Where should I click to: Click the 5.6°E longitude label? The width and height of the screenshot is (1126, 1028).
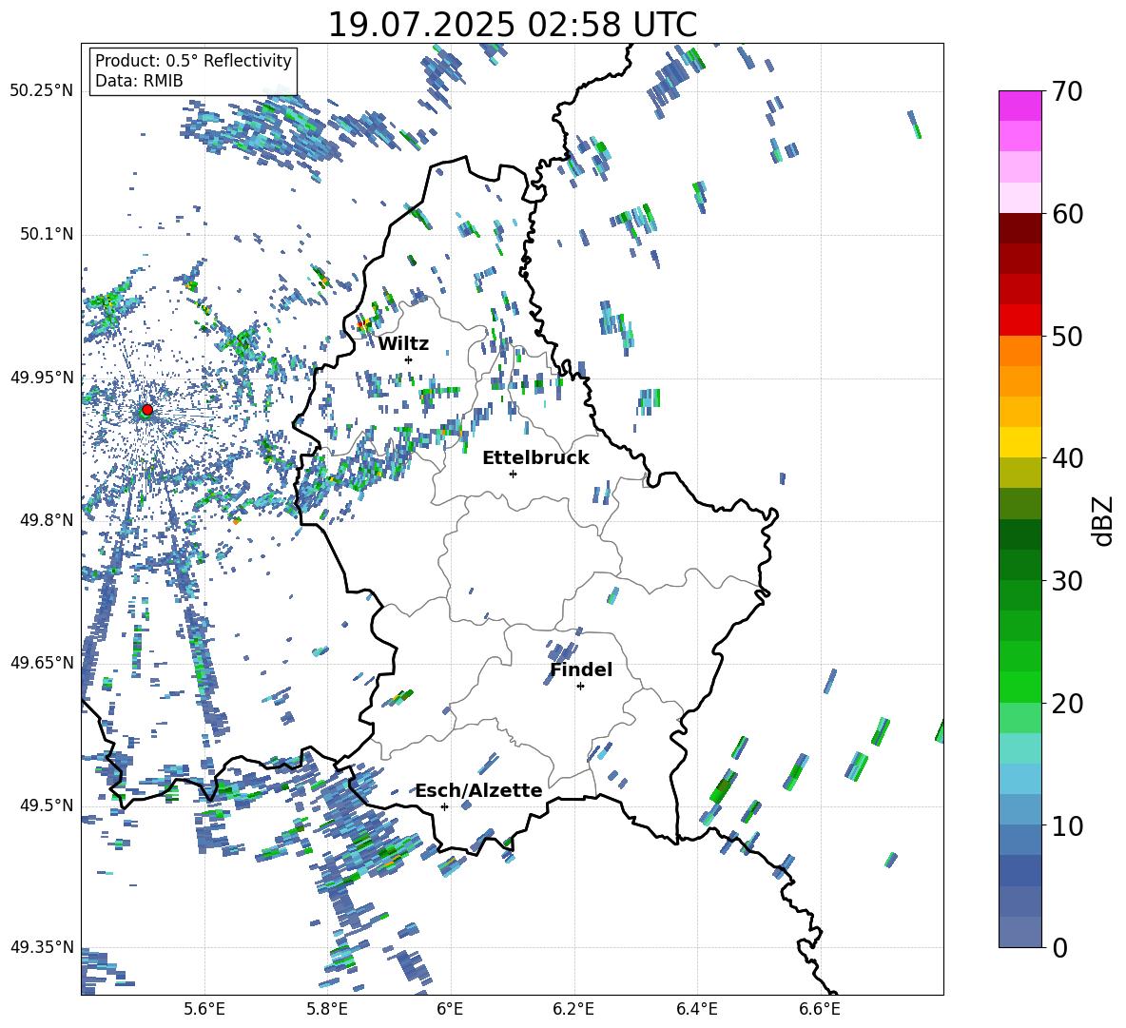(x=204, y=1009)
